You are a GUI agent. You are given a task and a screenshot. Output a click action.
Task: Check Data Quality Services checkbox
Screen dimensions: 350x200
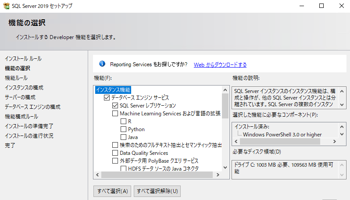115,153
